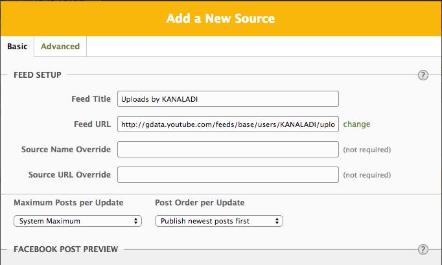
Task: Click the Source Name Override field
Action: click(228, 150)
